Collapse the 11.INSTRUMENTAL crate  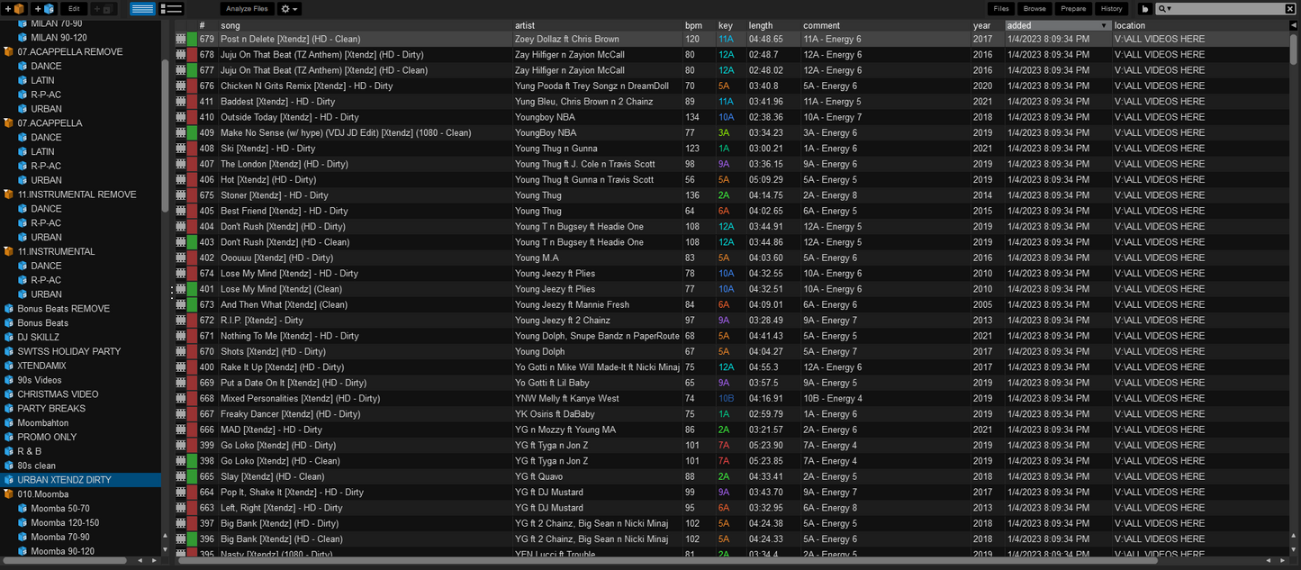click(x=9, y=251)
